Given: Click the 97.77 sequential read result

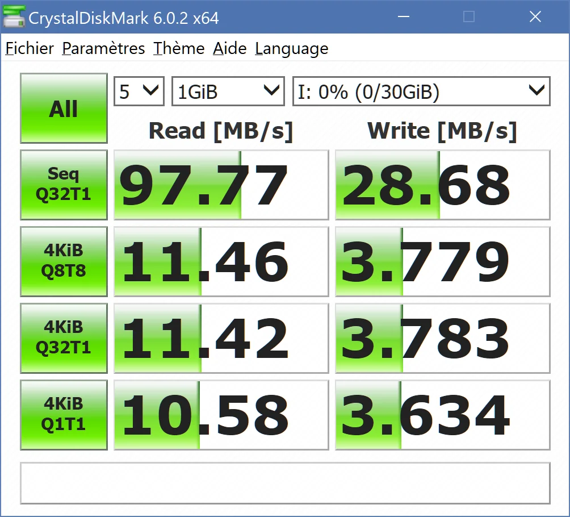Looking at the screenshot, I should click(221, 185).
